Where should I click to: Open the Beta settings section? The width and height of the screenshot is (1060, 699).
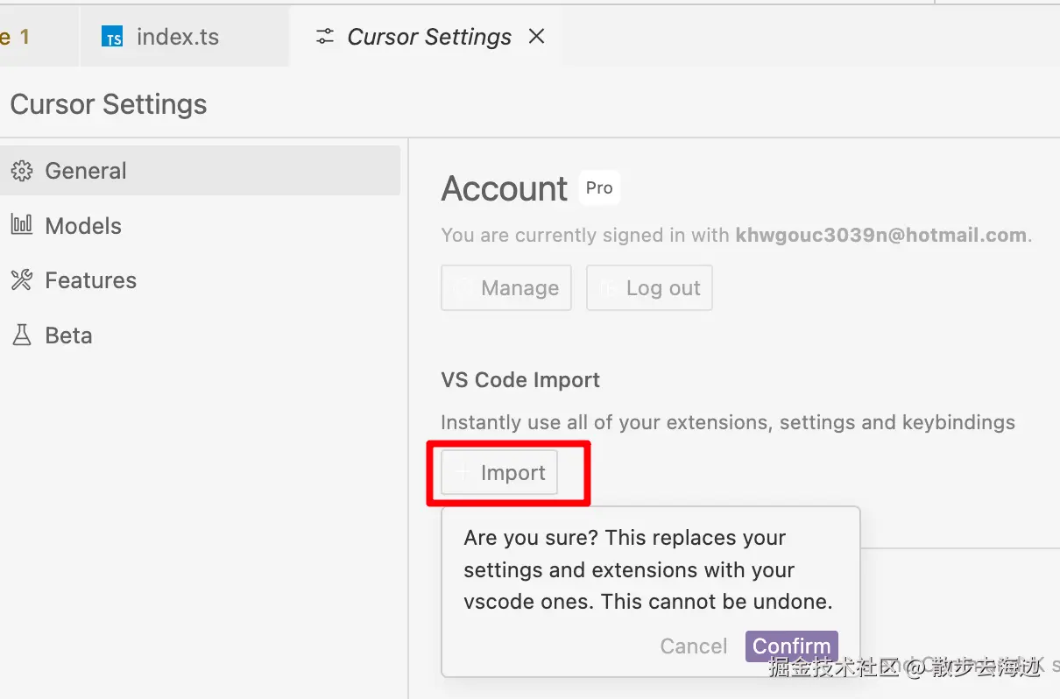click(200, 335)
